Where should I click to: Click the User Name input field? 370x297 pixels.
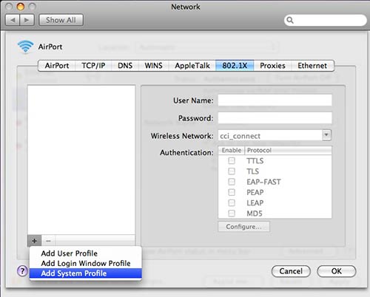(275, 100)
